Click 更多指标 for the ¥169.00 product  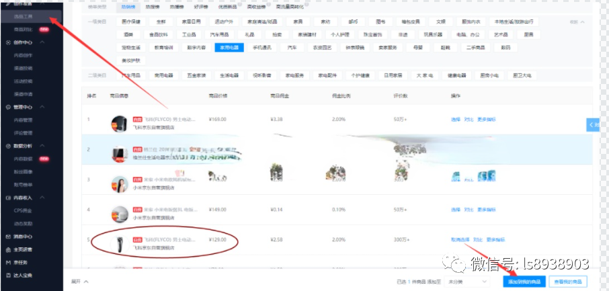pyautogui.click(x=487, y=119)
